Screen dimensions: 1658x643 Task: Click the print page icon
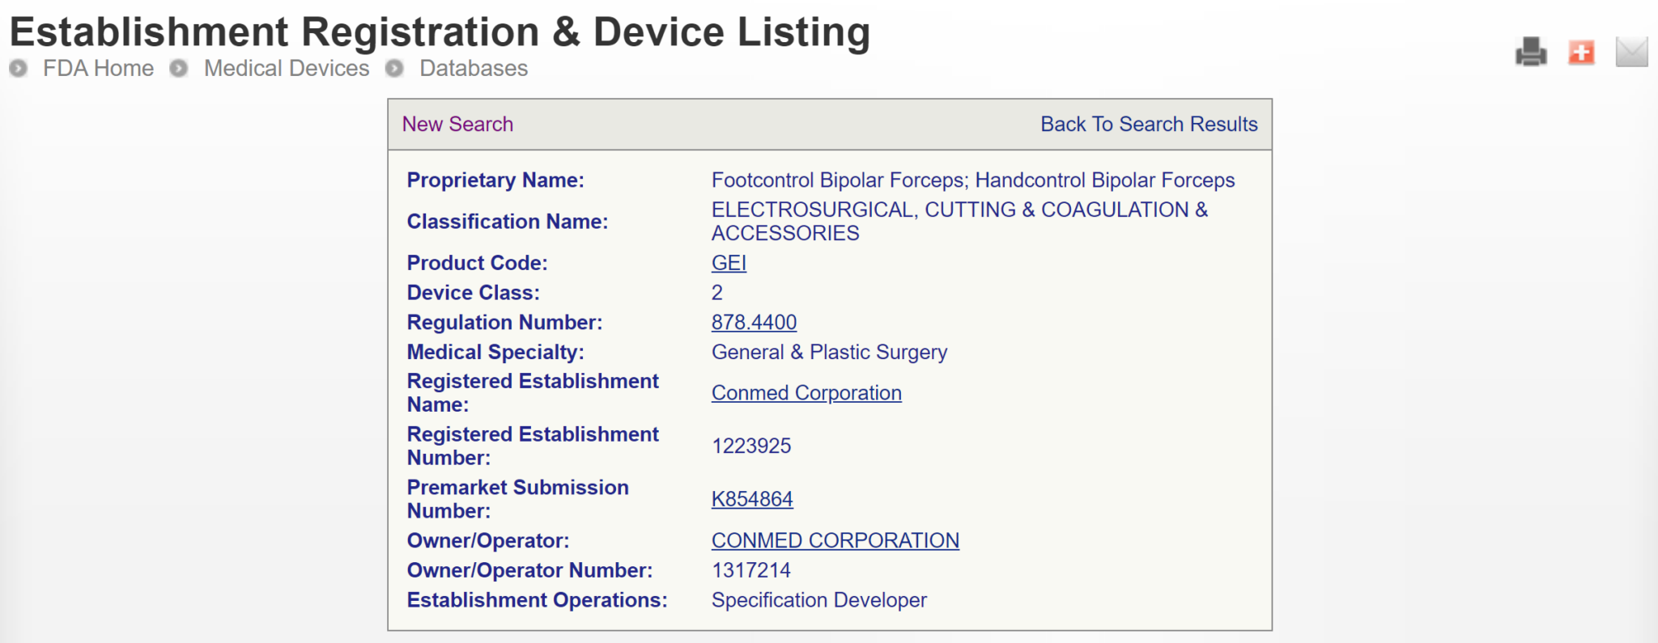(x=1530, y=53)
